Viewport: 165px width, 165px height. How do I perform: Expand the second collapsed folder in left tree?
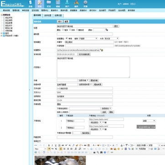coord(1,36)
